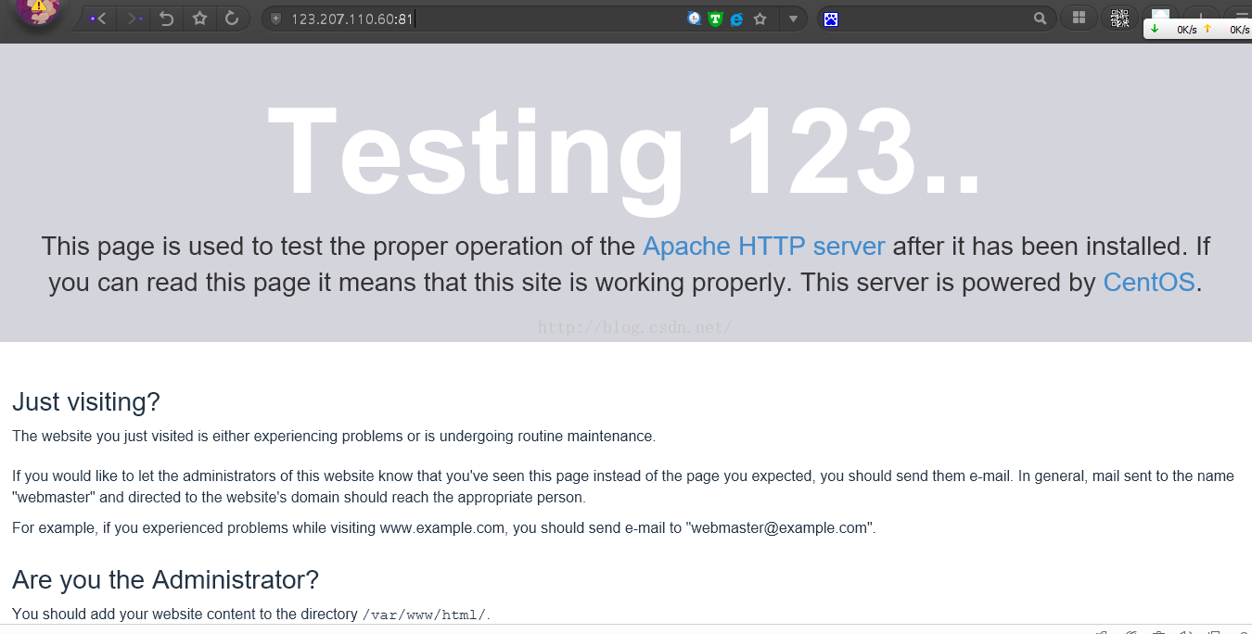Open the four-squares grid apps button
Viewport: 1252px width, 634px height.
1079,18
